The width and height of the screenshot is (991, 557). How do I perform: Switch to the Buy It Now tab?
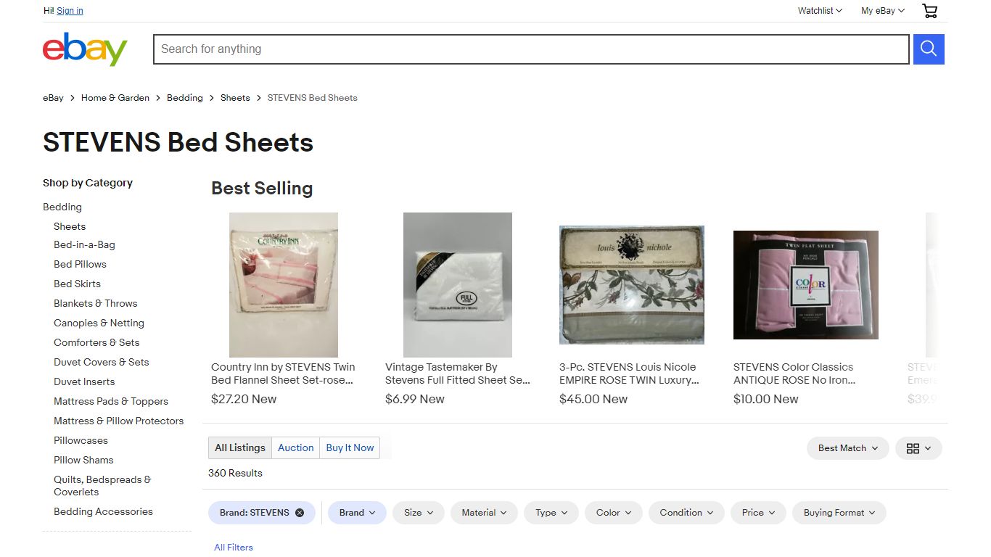[350, 448]
